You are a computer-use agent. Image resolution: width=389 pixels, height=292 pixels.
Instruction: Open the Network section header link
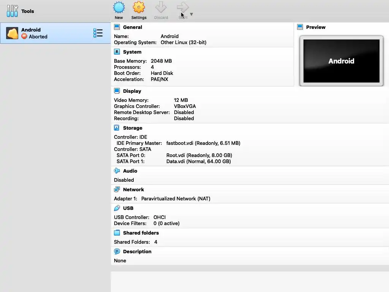click(x=133, y=189)
